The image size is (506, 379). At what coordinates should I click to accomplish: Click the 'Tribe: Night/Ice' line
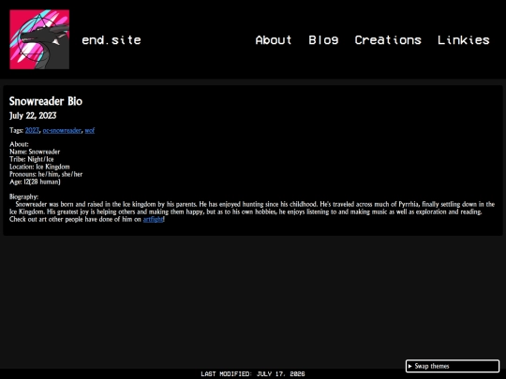click(32, 159)
